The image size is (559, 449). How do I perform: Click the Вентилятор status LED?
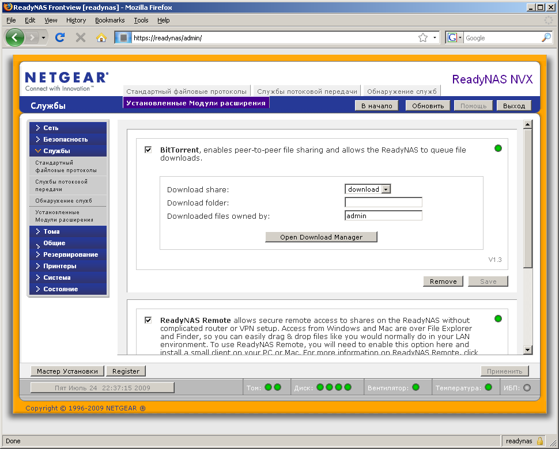(x=416, y=387)
